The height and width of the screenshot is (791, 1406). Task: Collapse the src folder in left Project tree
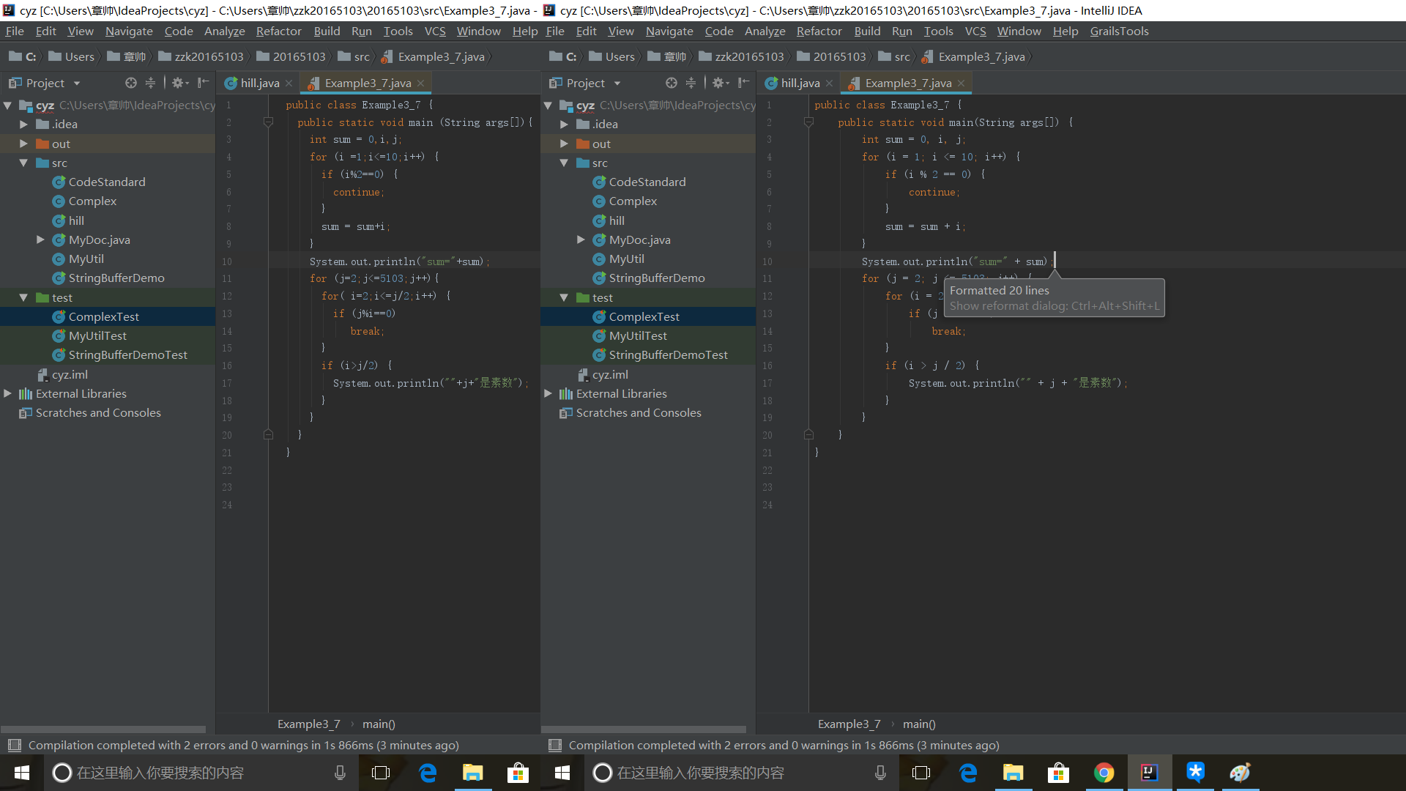(x=23, y=163)
